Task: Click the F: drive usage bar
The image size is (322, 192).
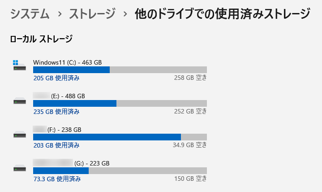Action: click(120, 137)
